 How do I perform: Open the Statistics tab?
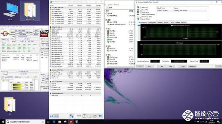184,22
